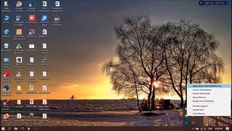Viewport: 232px width, 131px height.
Task: Open File Explorer from the taskbar
Action: pos(16,128)
